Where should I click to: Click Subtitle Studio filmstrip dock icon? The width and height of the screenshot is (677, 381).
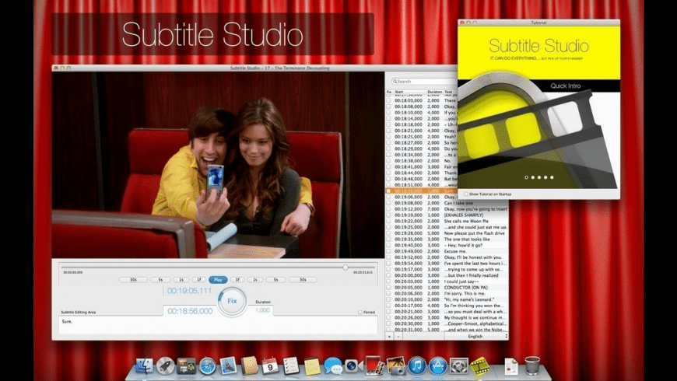[x=479, y=366]
